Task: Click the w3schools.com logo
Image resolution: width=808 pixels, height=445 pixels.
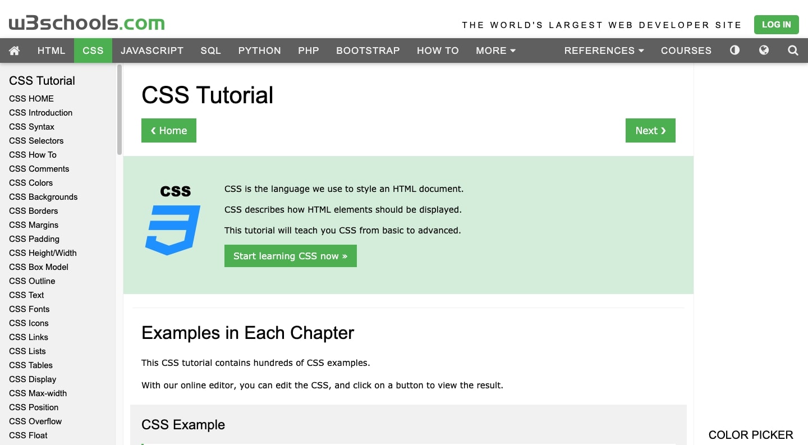Action: coord(87,23)
